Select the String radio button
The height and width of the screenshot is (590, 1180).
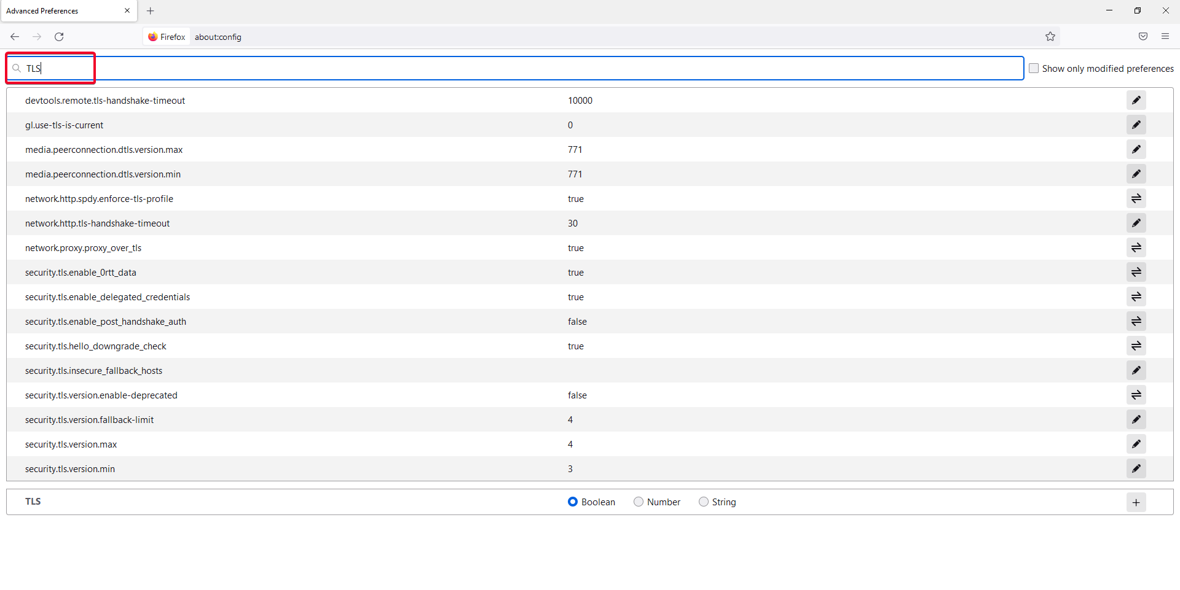(704, 502)
